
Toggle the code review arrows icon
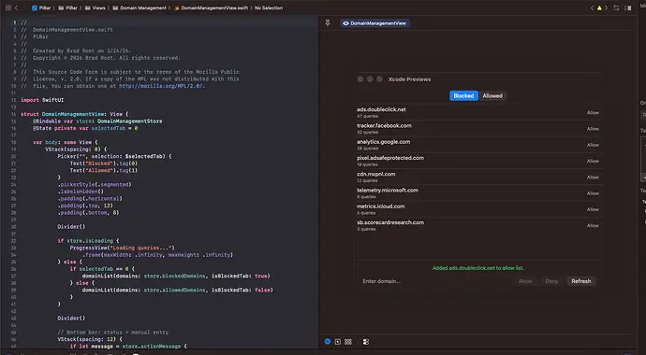pyautogui.click(x=616, y=7)
